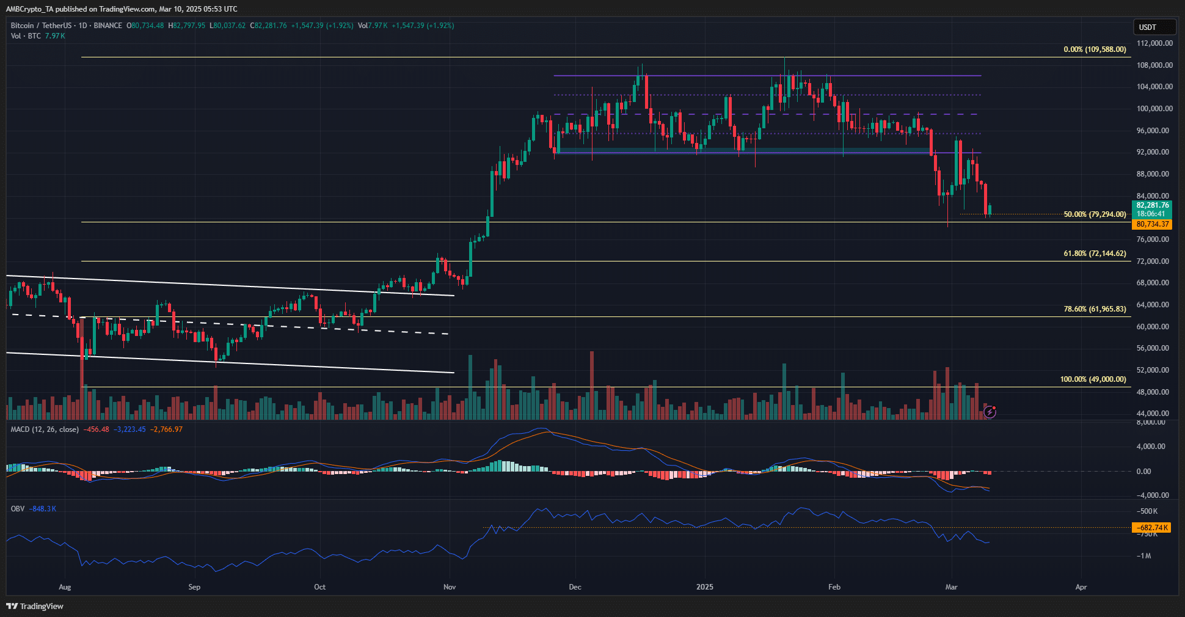Image resolution: width=1185 pixels, height=617 pixels.
Task: Click the Vol 7.97K value in the header
Action: tap(373, 26)
